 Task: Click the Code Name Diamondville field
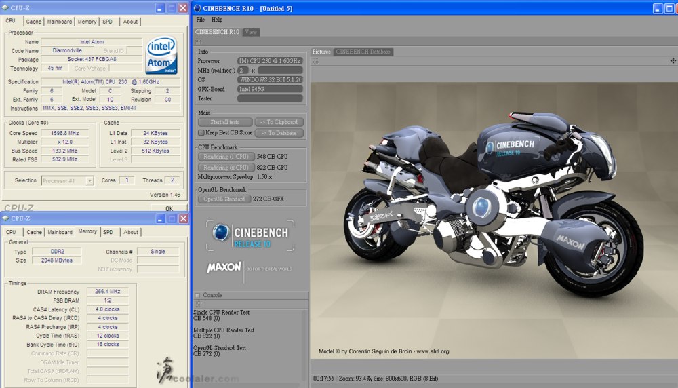click(67, 51)
